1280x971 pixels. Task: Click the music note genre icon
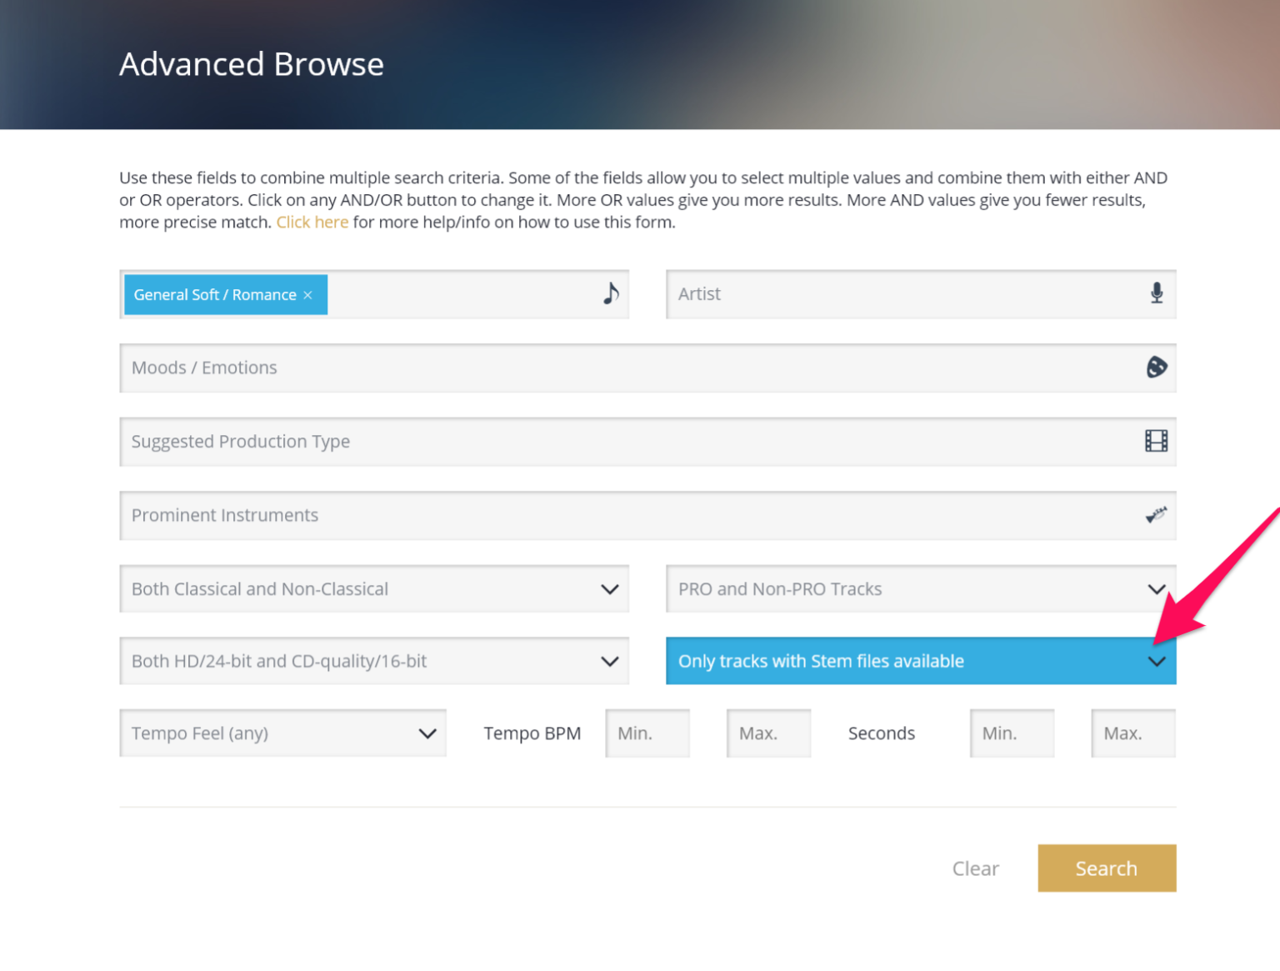pos(611,293)
